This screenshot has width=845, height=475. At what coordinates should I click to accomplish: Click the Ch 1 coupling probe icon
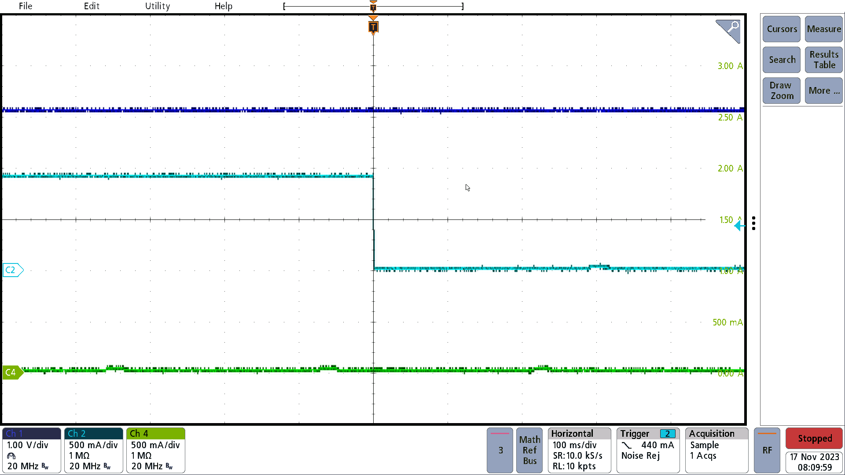[x=11, y=456]
